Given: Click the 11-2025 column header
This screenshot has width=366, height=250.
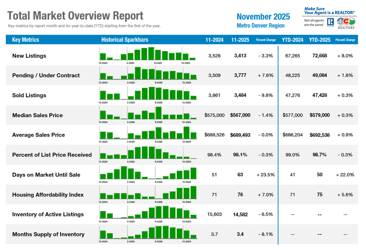Looking at the screenshot, I should pyautogui.click(x=240, y=40).
